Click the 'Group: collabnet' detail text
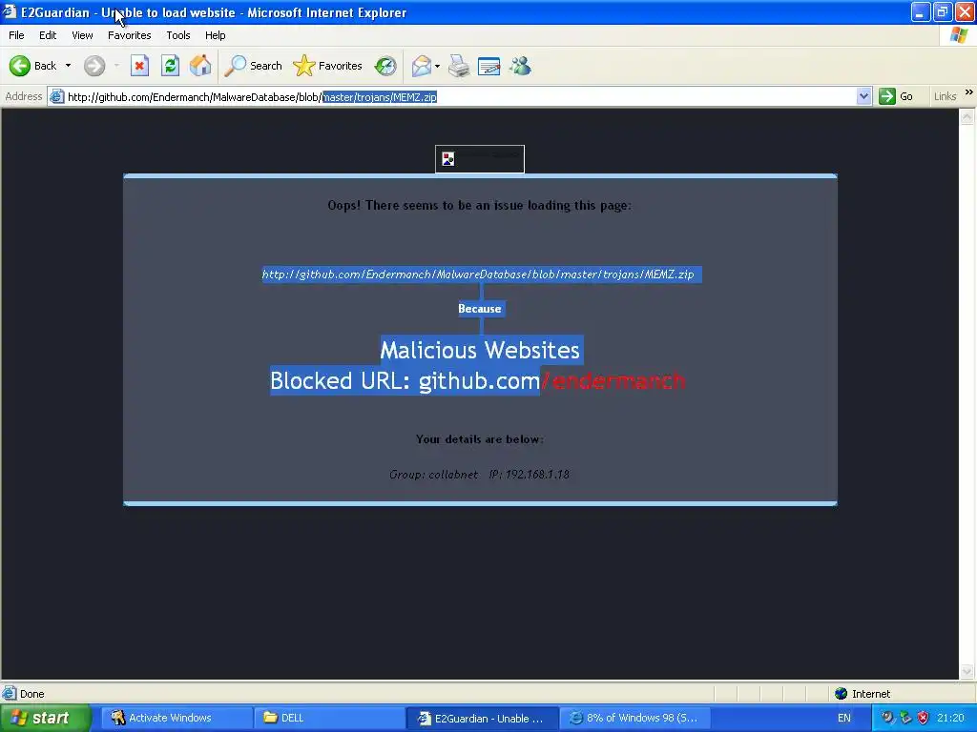This screenshot has width=977, height=732. (434, 475)
